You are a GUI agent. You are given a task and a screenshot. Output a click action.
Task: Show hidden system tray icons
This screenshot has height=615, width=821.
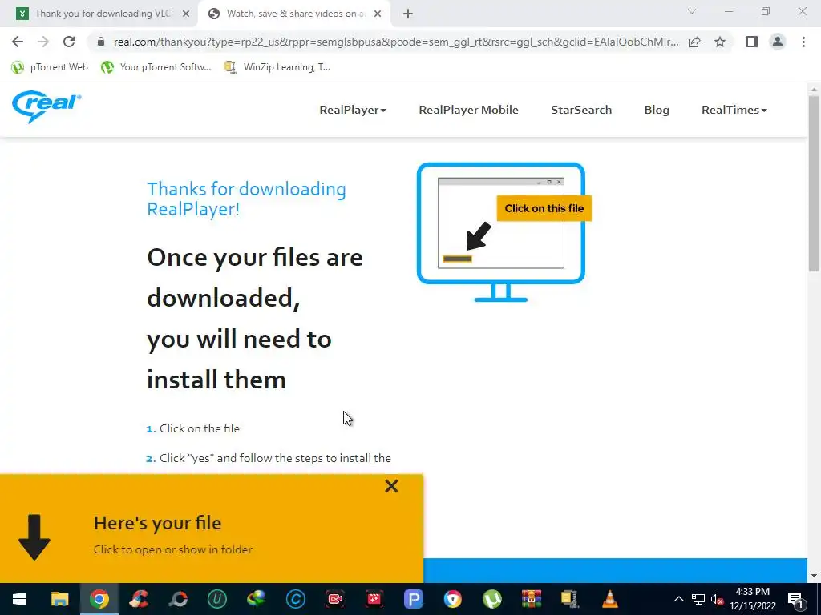click(x=678, y=599)
